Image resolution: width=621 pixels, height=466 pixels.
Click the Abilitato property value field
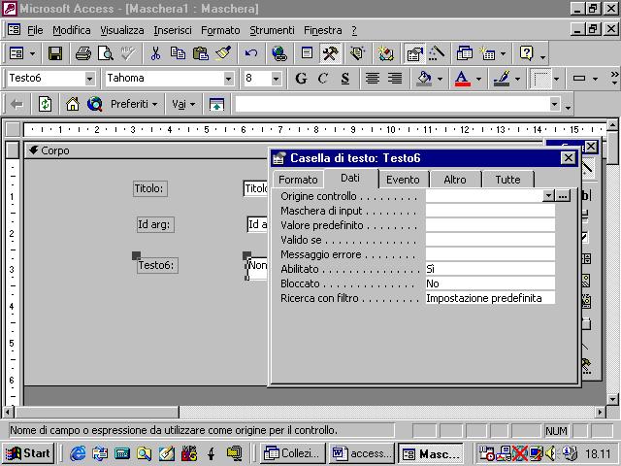(490, 269)
